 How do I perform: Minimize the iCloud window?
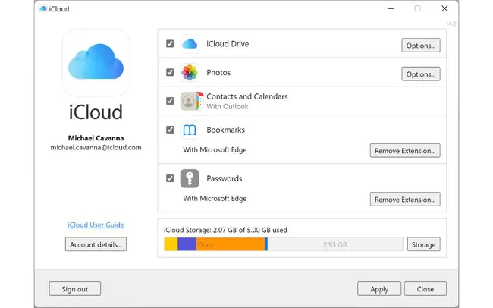pyautogui.click(x=391, y=8)
